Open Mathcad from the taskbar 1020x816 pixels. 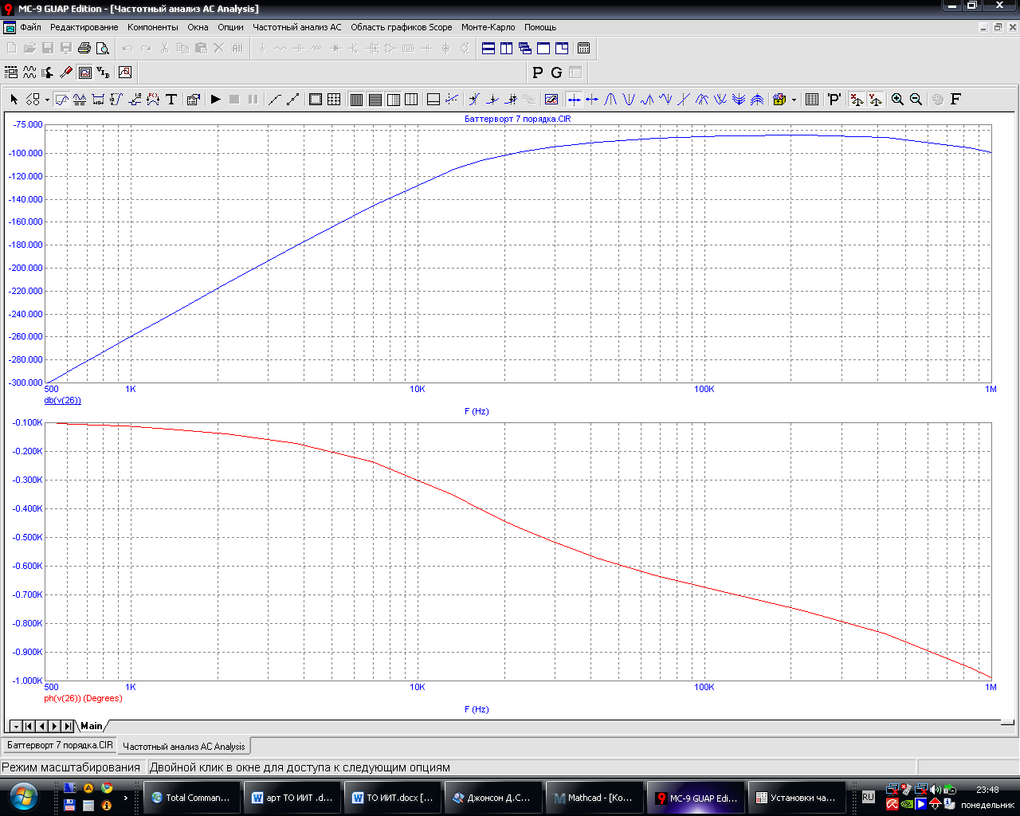592,798
